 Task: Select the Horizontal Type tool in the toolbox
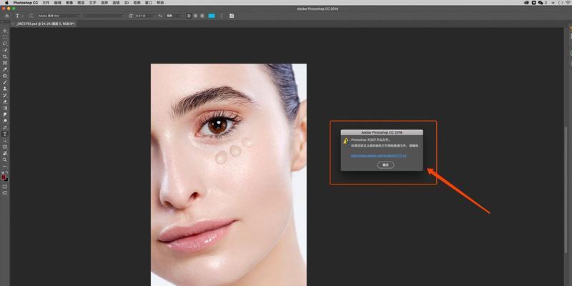5,134
